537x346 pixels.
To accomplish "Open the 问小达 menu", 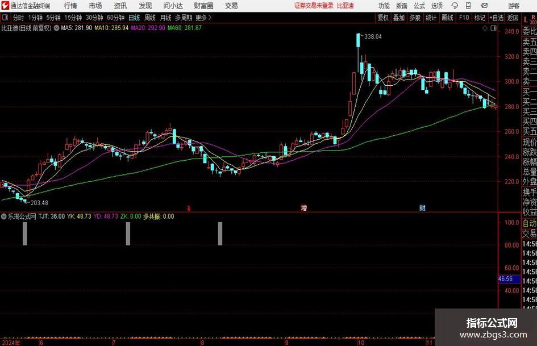I will 173,6.
